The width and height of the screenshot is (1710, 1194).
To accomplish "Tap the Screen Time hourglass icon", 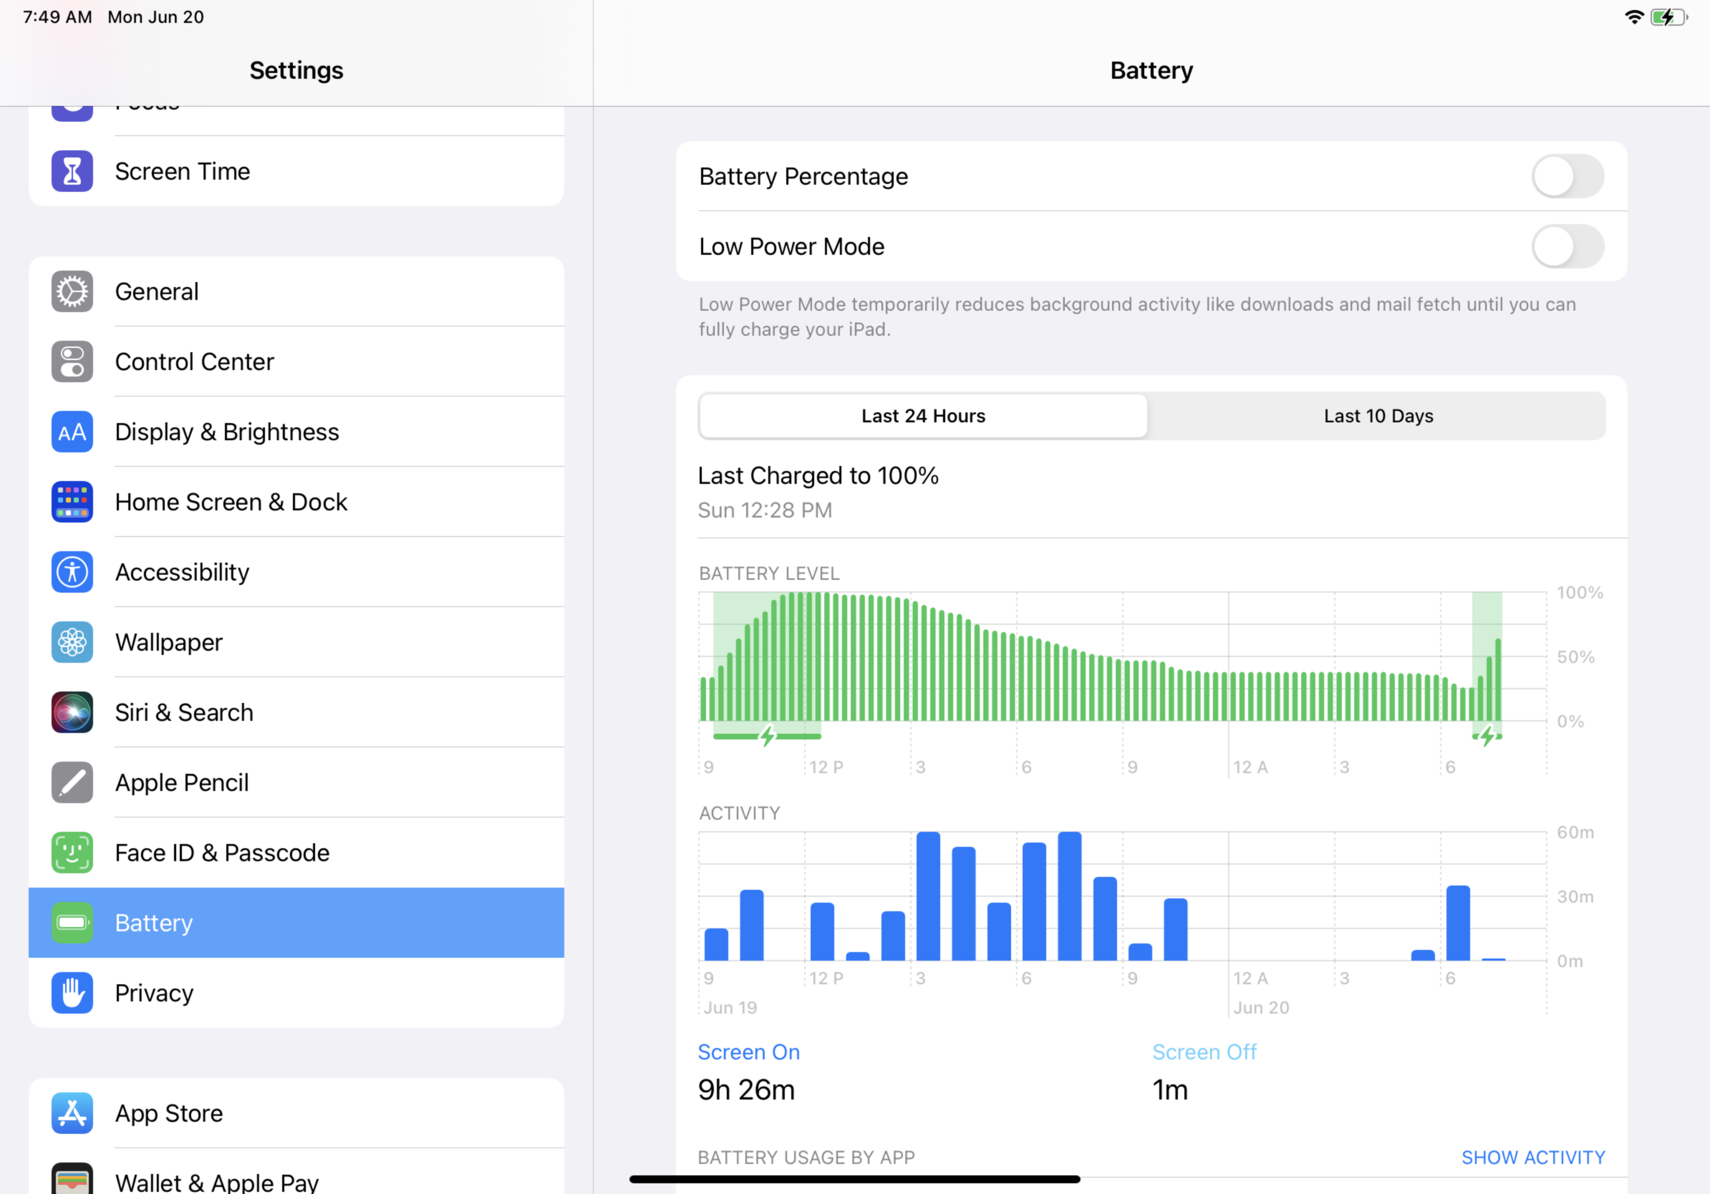I will click(x=72, y=171).
